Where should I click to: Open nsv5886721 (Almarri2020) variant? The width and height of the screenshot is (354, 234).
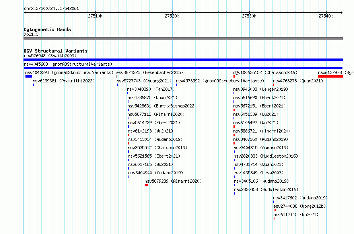(x=262, y=131)
